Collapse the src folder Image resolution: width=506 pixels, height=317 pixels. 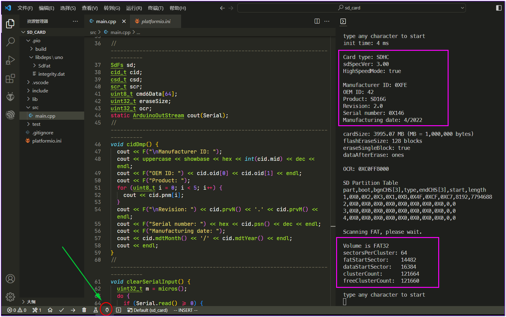pos(52,108)
